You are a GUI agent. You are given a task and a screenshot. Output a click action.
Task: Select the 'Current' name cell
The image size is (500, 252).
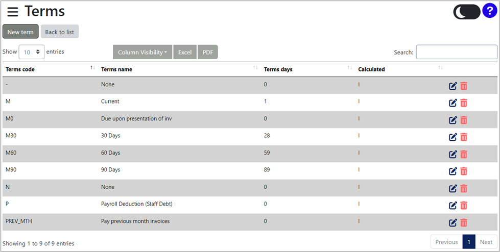click(x=110, y=102)
